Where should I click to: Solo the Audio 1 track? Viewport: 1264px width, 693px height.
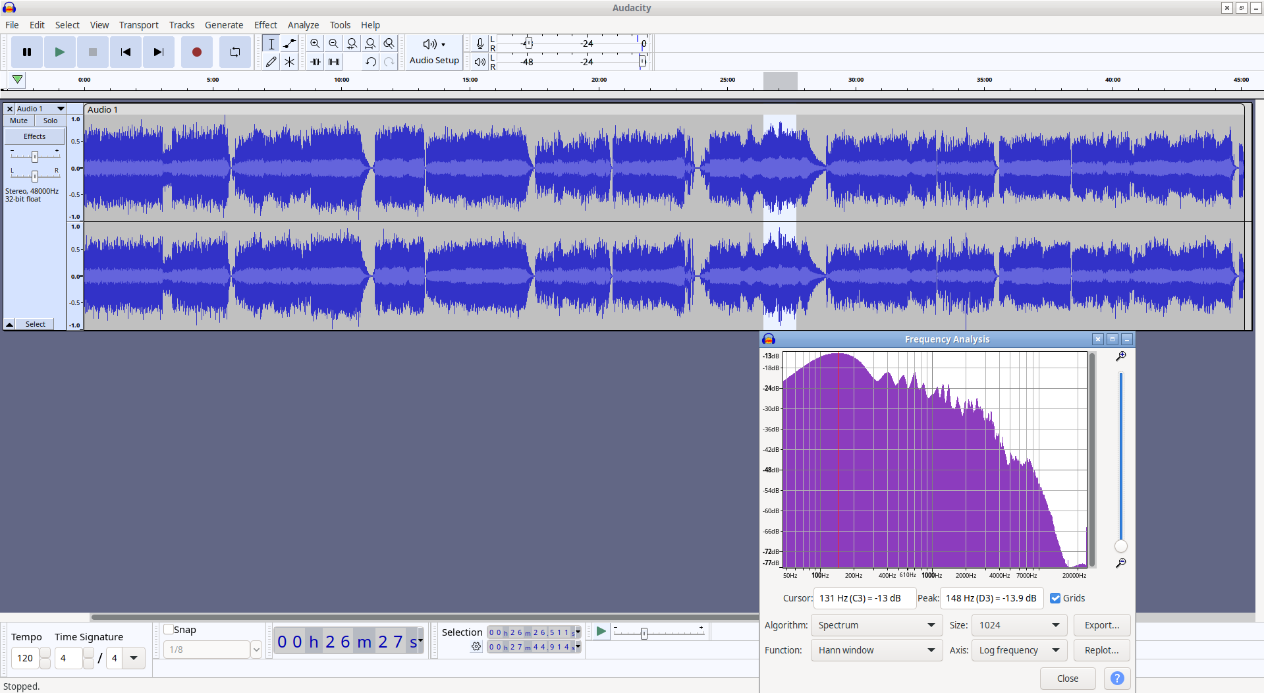(51, 121)
